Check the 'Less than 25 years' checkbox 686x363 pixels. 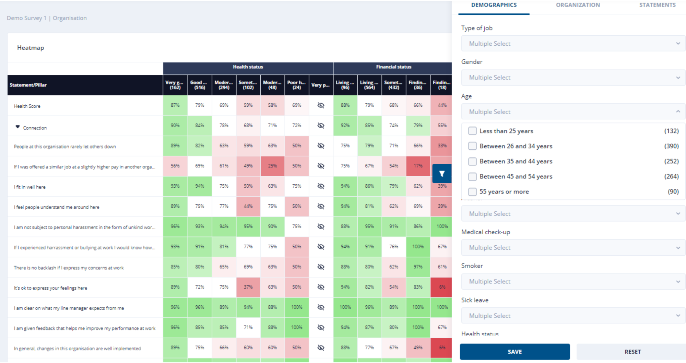coord(472,131)
